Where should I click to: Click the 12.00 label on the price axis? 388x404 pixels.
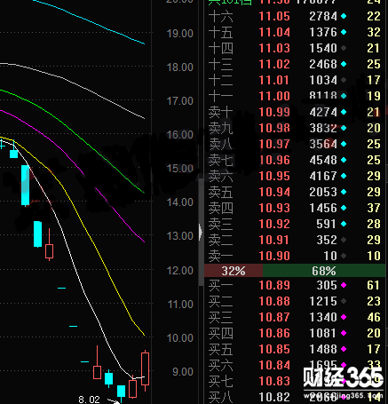(x=180, y=270)
